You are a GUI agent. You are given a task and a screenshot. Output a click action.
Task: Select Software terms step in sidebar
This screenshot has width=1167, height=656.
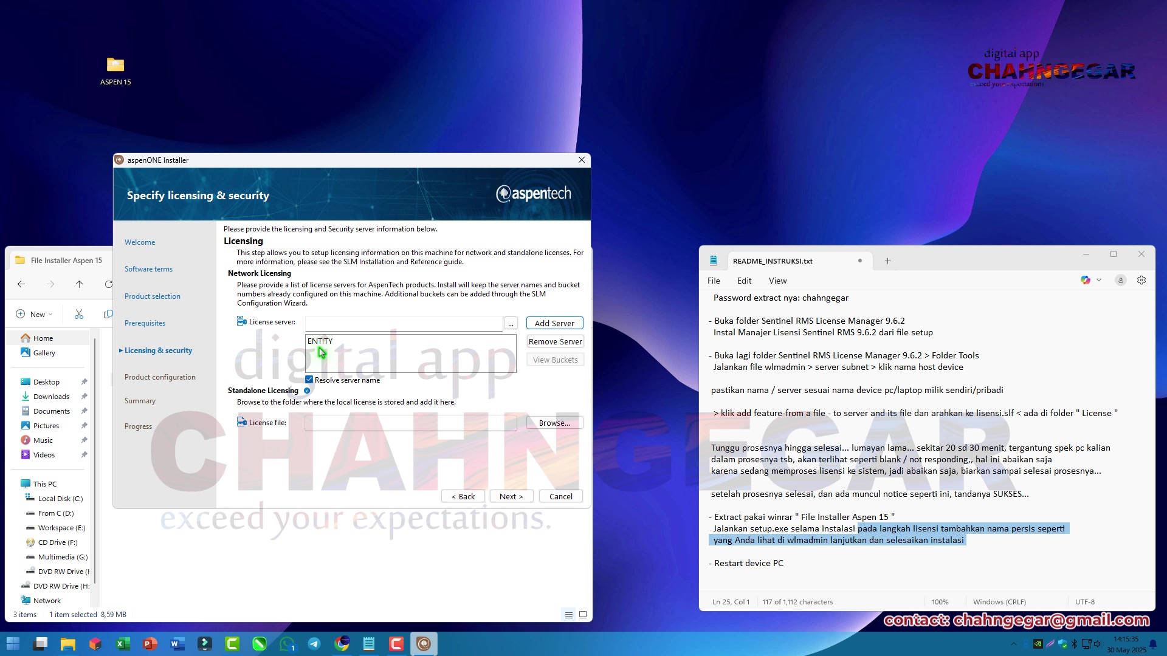pos(148,268)
